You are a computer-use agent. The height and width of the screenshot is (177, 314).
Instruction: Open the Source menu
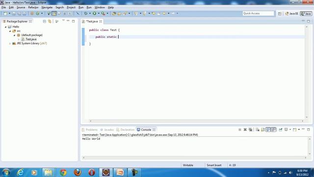click(21, 7)
